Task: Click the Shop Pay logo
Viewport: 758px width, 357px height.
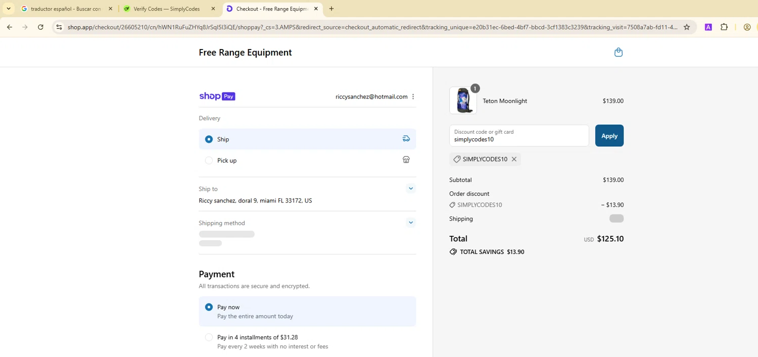Action: 217,96
